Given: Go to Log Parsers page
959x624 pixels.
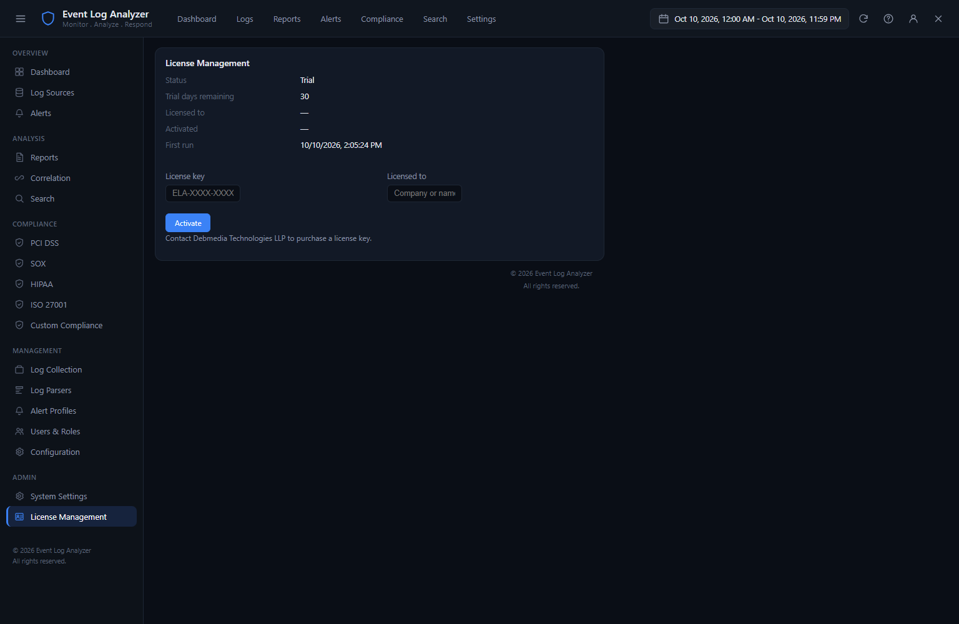Looking at the screenshot, I should coord(72,390).
